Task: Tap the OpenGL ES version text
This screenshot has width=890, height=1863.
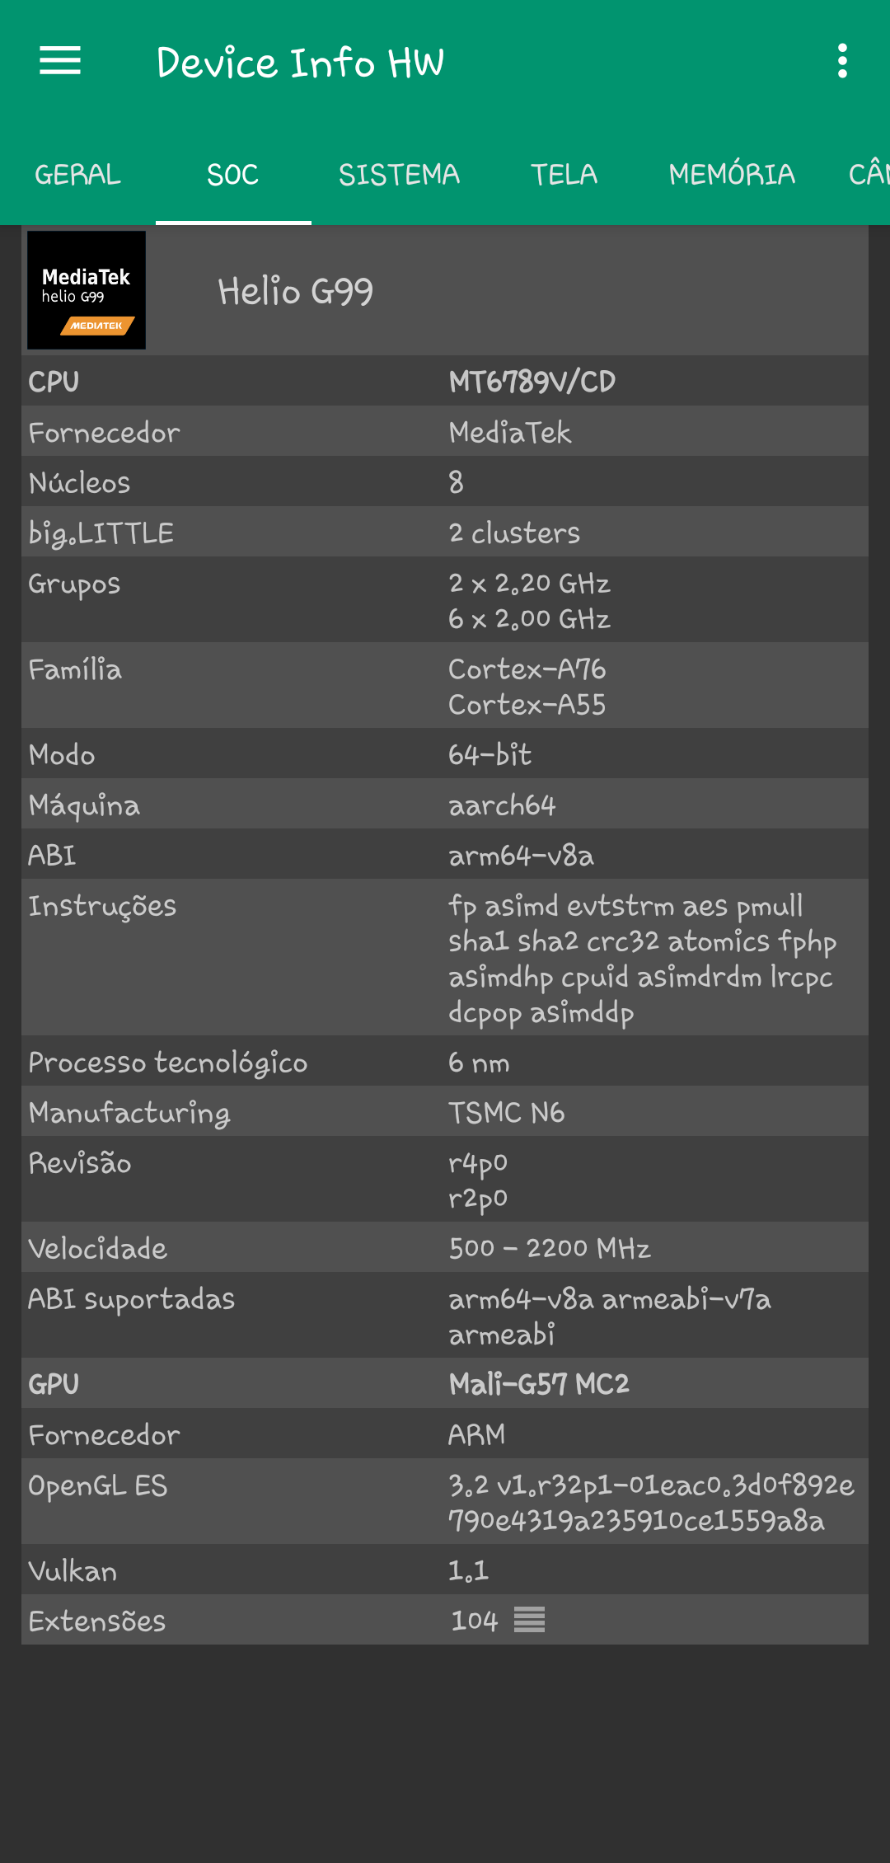Action: 651,1502
